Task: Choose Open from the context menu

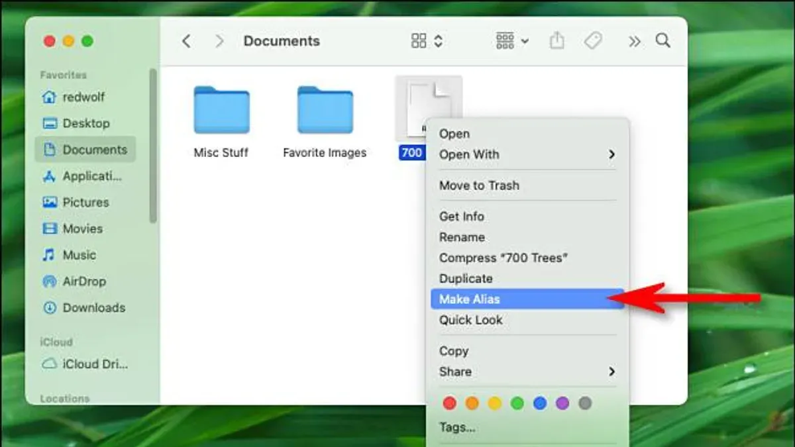Action: [527, 134]
